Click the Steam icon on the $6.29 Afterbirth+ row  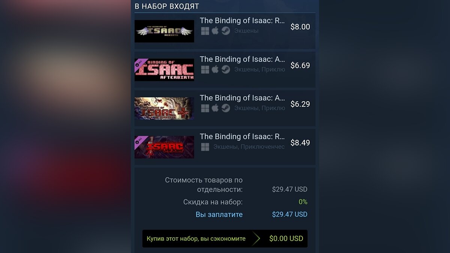[226, 108]
